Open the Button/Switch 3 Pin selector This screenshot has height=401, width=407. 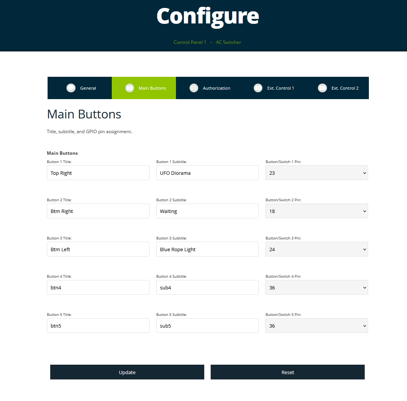316,249
